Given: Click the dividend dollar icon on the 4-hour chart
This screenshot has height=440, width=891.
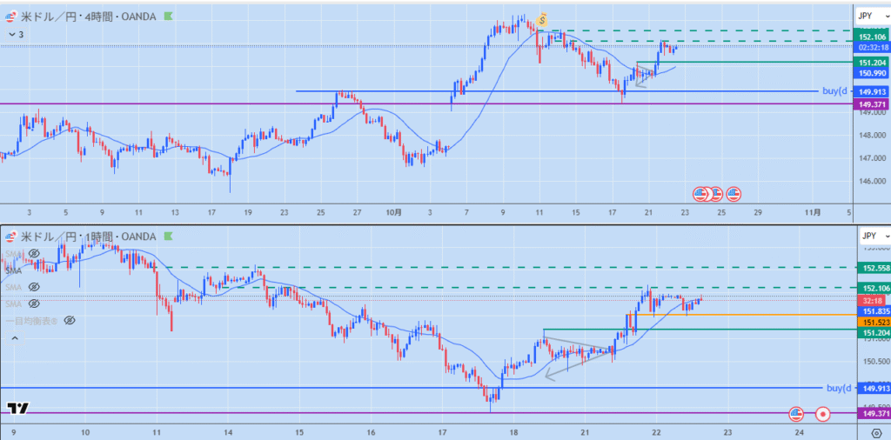Looking at the screenshot, I should coord(542,19).
